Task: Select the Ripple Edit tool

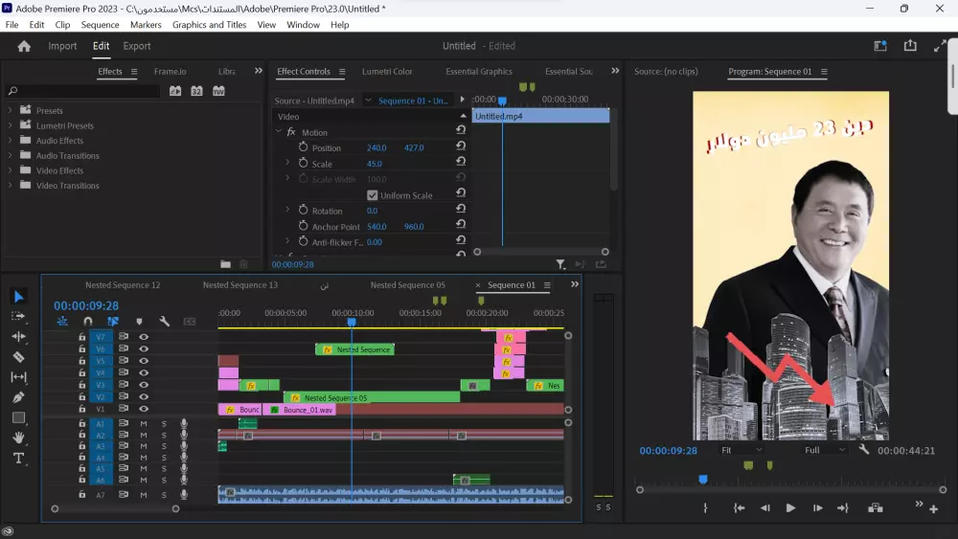Action: point(18,337)
